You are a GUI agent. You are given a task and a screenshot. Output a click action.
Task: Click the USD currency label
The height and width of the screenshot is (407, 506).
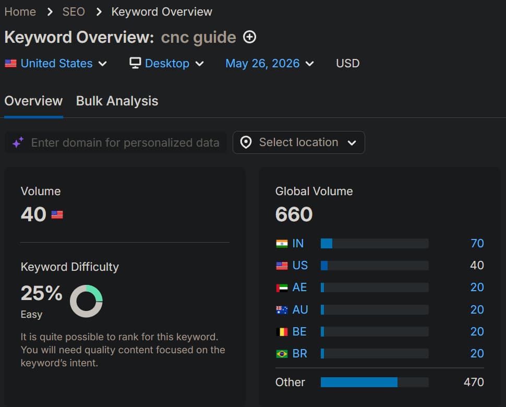point(347,63)
